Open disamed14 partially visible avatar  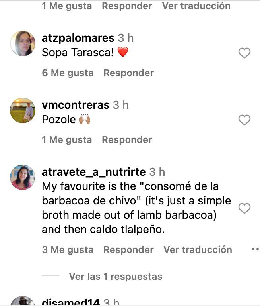point(23,301)
